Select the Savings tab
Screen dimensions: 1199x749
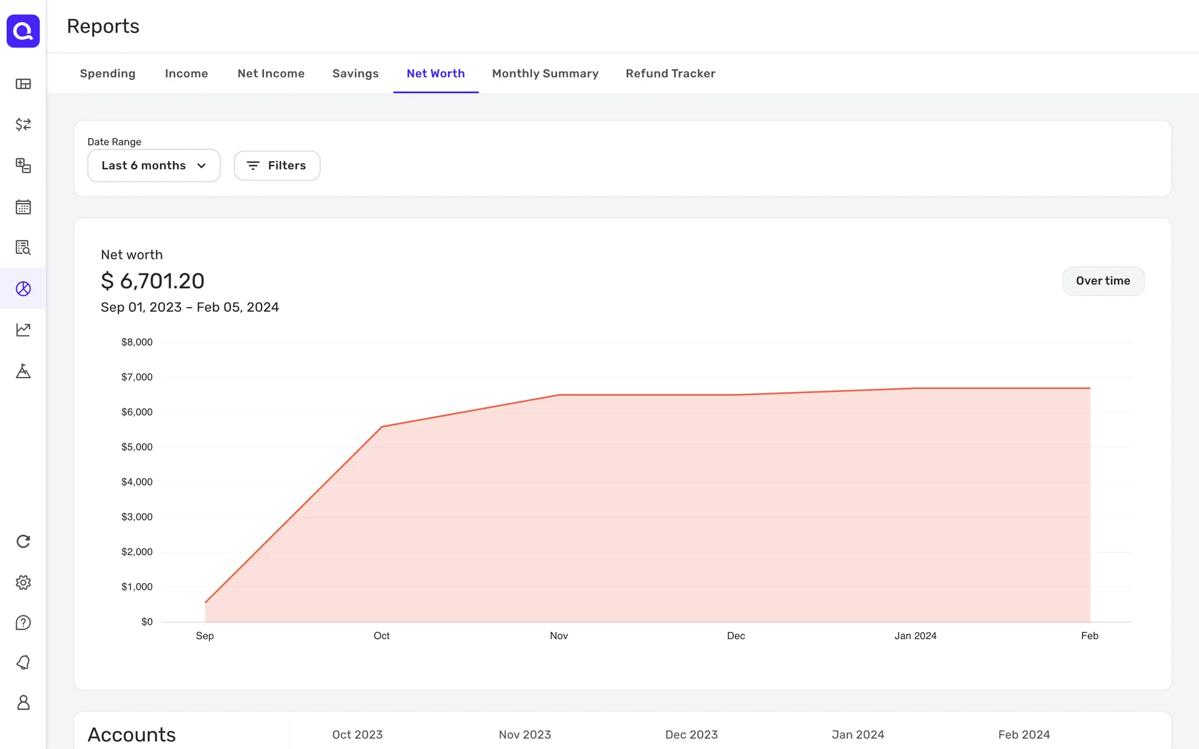click(355, 74)
